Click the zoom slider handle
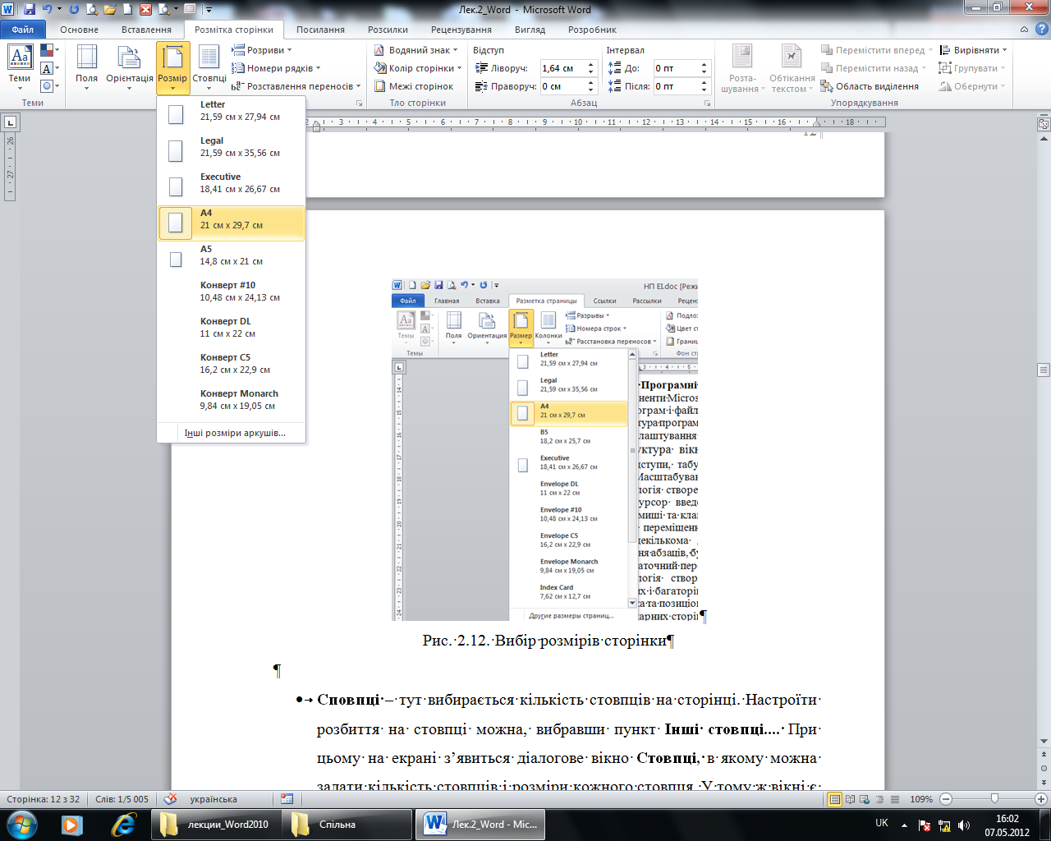The width and height of the screenshot is (1051, 841). (994, 799)
